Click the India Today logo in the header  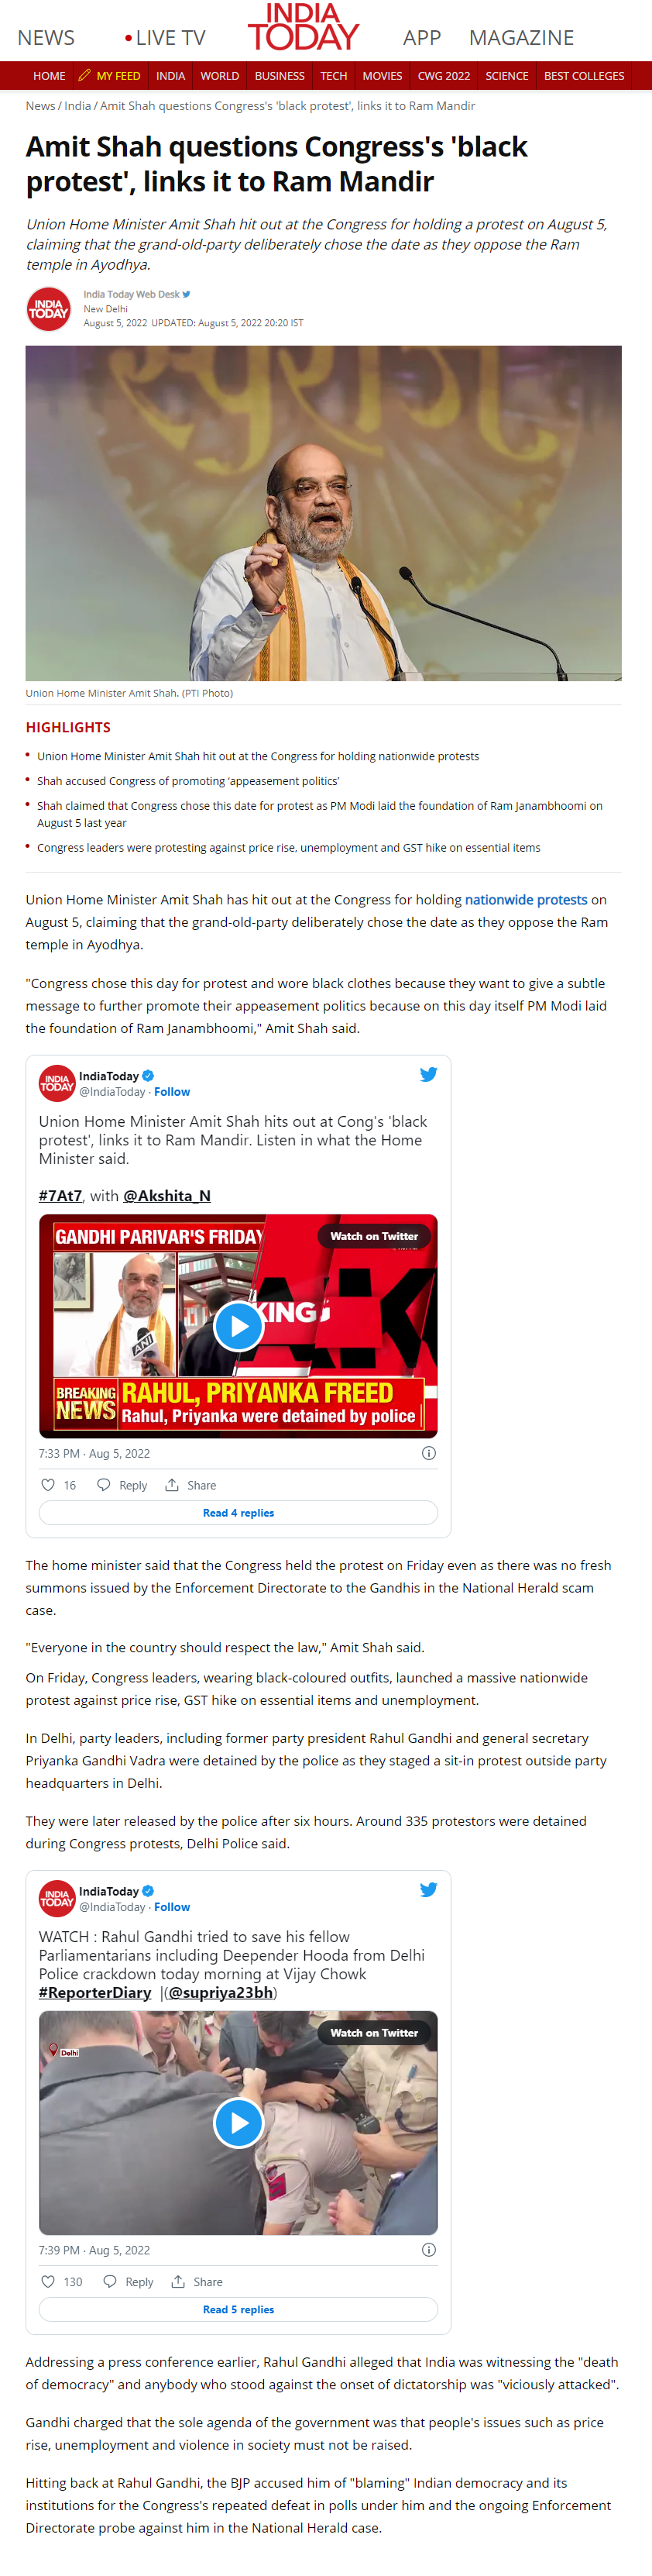[303, 28]
